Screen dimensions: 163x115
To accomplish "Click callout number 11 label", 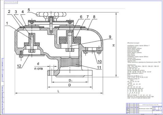I will click(99, 67).
